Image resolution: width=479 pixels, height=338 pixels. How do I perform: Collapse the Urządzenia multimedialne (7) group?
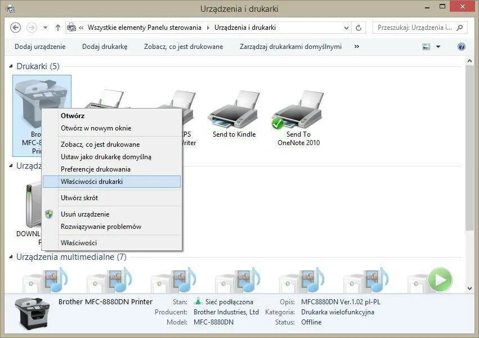pyautogui.click(x=11, y=257)
